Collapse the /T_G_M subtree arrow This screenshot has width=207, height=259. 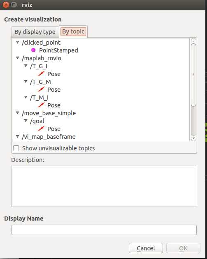click(26, 81)
